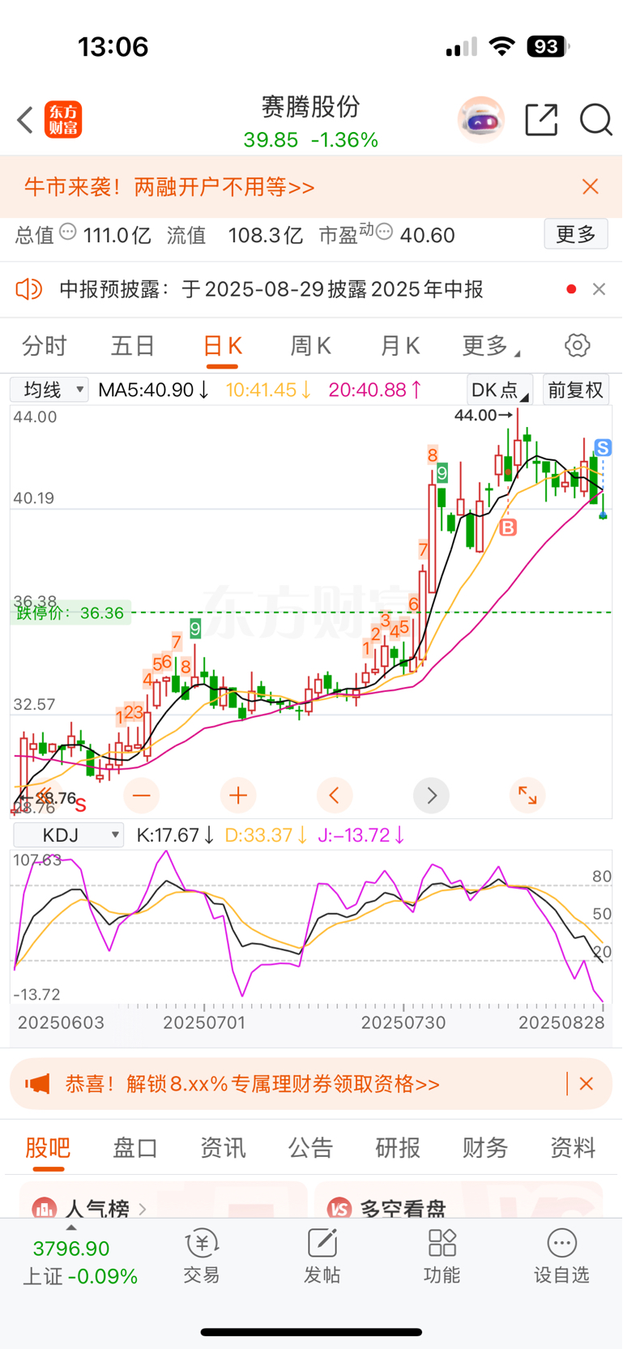
Task: Switch to the 盘口 tab
Action: 135,1148
